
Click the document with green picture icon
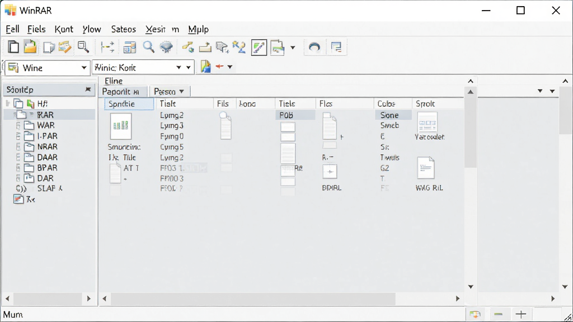coord(278,48)
